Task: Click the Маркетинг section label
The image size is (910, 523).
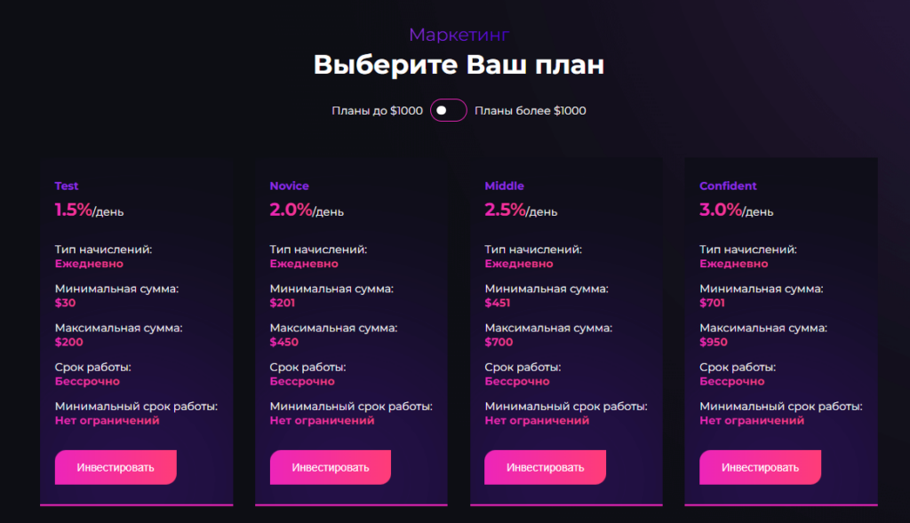Action: point(458,34)
